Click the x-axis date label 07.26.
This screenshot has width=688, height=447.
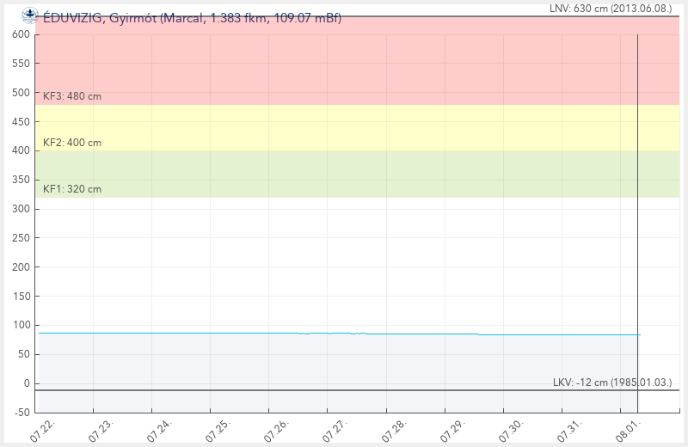pyautogui.click(x=277, y=431)
